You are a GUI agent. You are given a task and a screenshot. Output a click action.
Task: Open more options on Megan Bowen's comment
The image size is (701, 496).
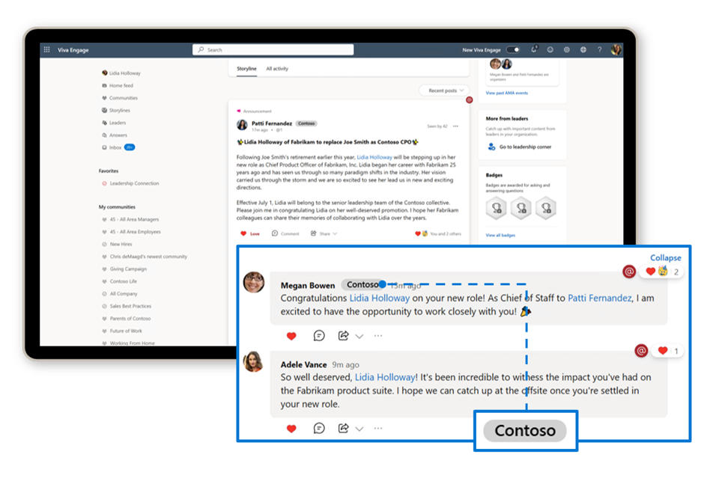pyautogui.click(x=378, y=336)
